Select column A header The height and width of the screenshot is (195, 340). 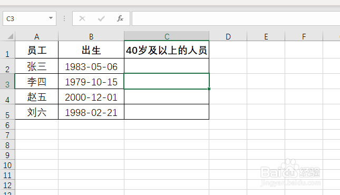tap(37, 36)
